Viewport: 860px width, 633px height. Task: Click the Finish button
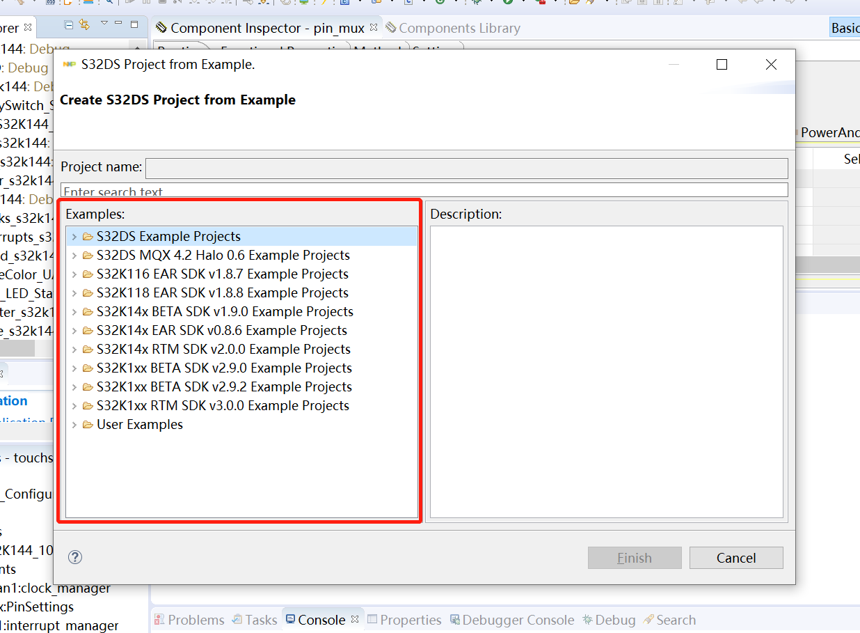click(x=634, y=558)
